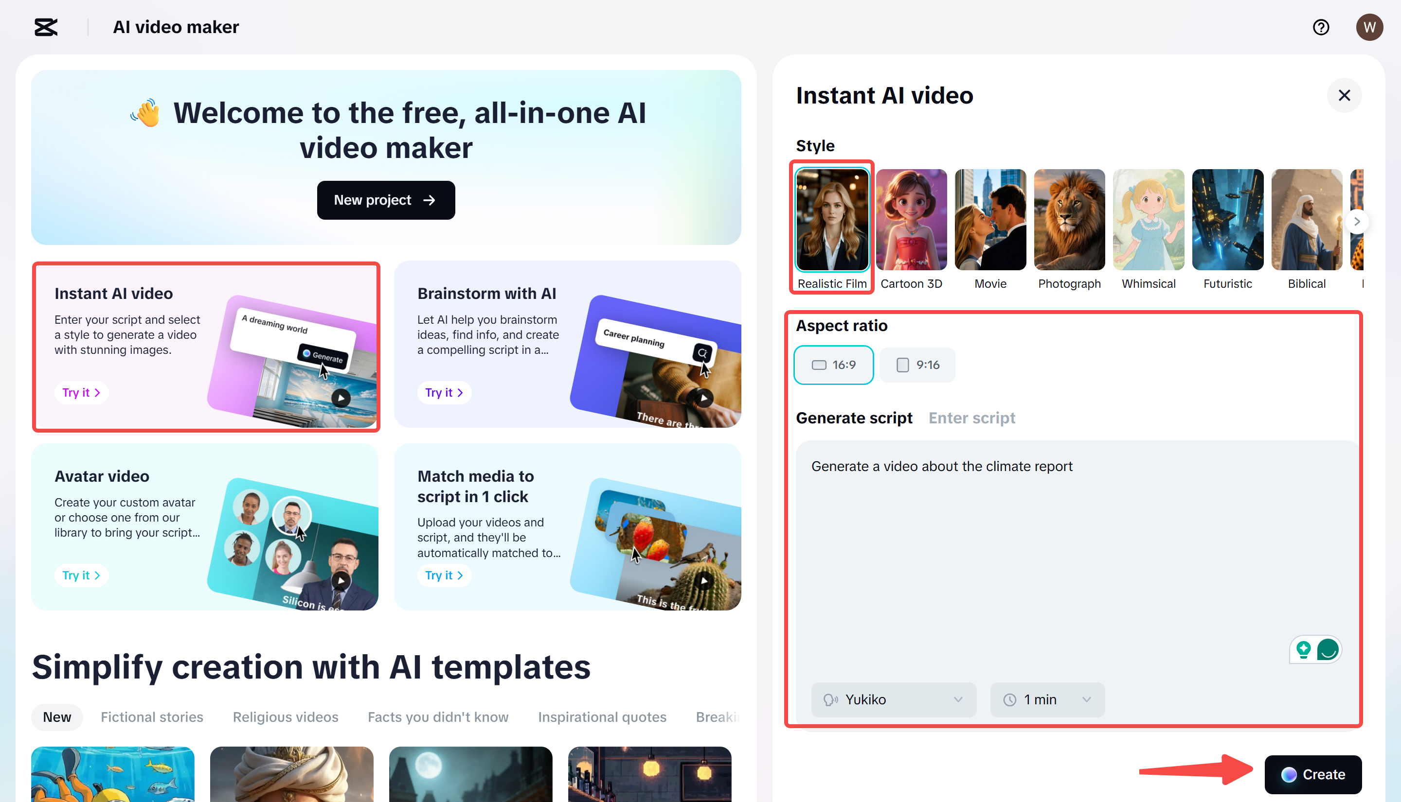Image resolution: width=1401 pixels, height=802 pixels.
Task: Play the Instant AI video preview
Action: click(341, 398)
